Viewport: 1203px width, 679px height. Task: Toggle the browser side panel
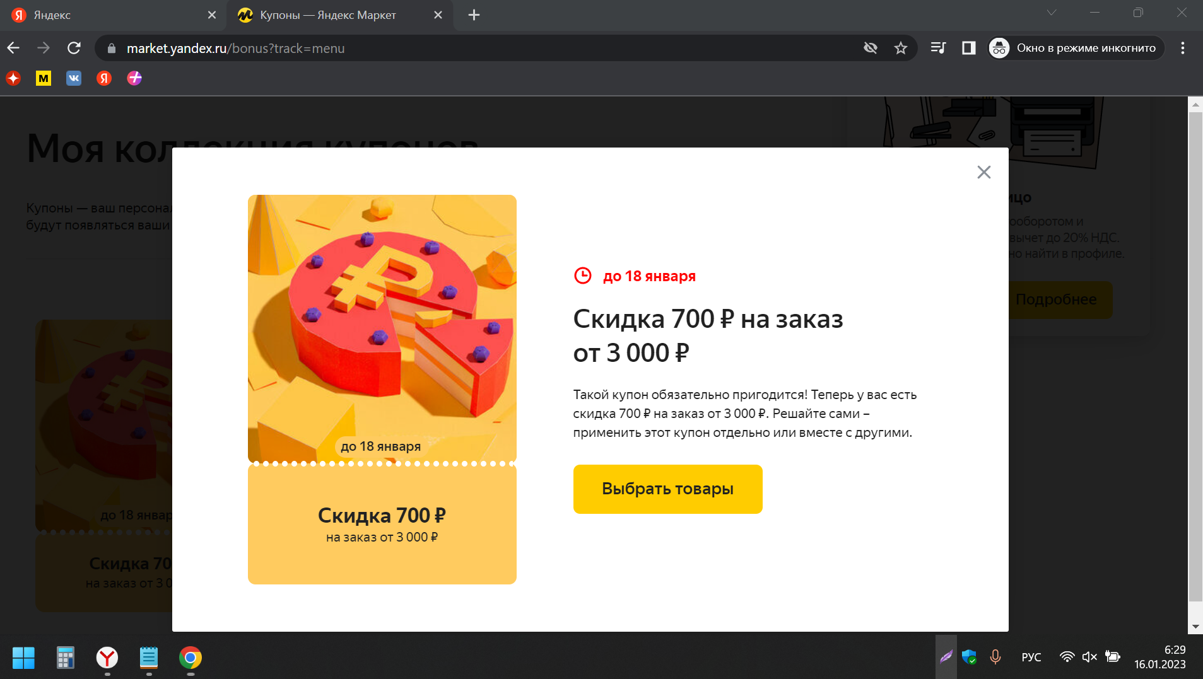tap(969, 48)
